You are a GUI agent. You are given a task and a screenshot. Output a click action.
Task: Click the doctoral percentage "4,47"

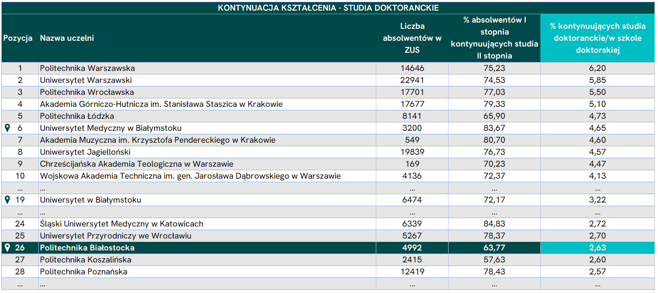tap(598, 164)
